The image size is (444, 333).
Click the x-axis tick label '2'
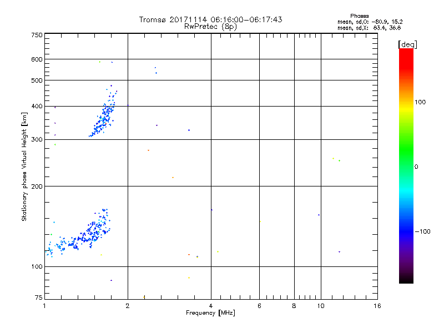(128, 306)
